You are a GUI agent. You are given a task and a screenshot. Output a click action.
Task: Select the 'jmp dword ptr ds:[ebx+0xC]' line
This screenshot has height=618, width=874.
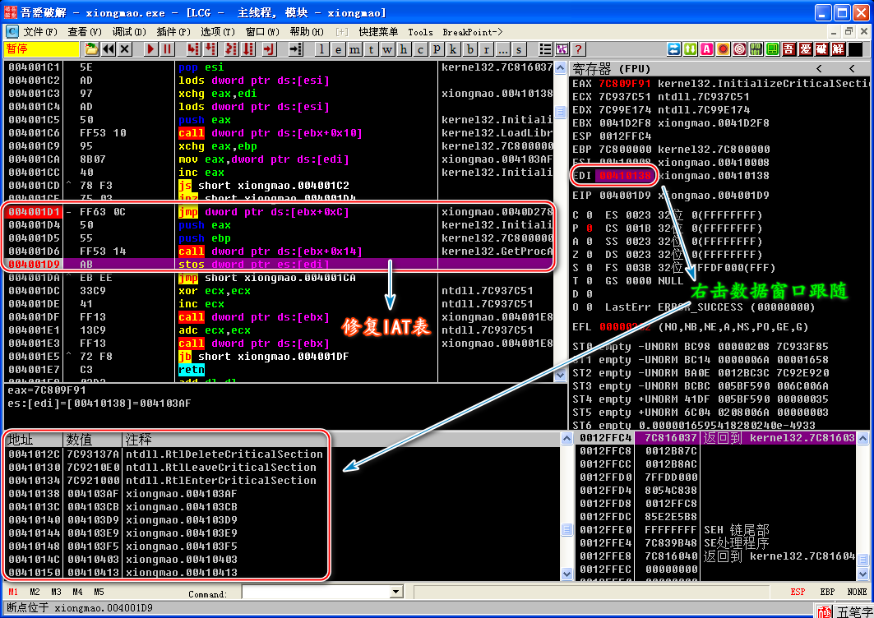[278, 212]
